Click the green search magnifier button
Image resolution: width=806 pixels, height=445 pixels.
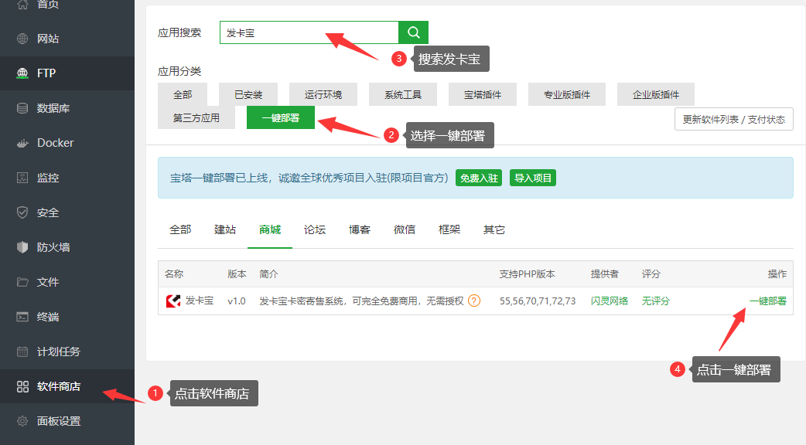pos(413,33)
